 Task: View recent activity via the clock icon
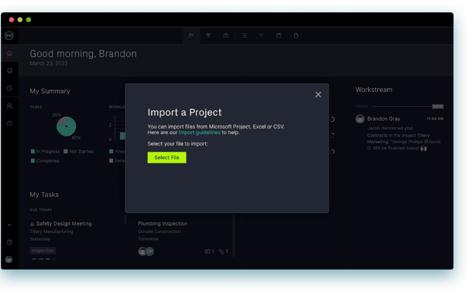9,88
